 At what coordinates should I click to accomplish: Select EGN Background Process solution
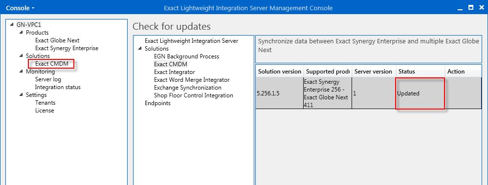click(186, 56)
